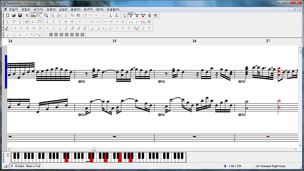Click the Pause button
304x171 pixels.
[137, 15]
